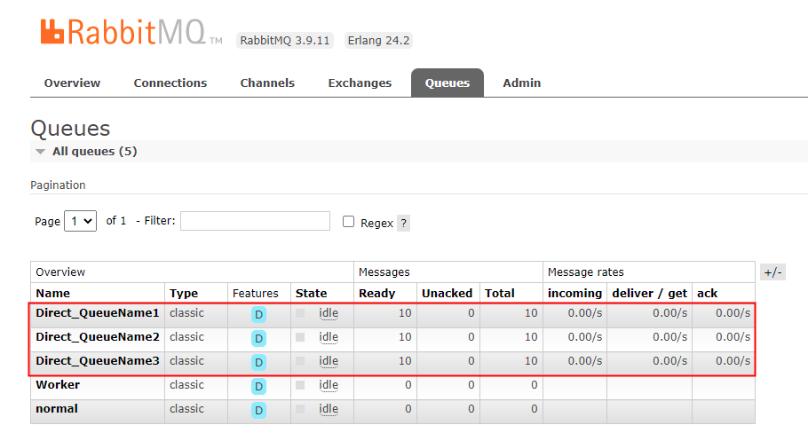
Task: Click the D feature badge for Direct_QueueName1
Action: click(x=258, y=315)
